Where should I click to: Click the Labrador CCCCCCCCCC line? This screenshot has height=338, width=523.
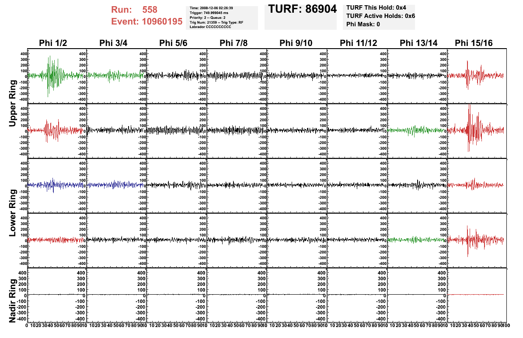tap(210, 27)
